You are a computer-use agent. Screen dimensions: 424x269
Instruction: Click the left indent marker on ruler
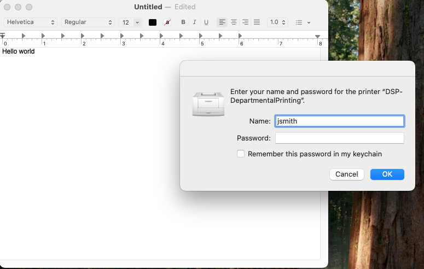pyautogui.click(x=2, y=36)
